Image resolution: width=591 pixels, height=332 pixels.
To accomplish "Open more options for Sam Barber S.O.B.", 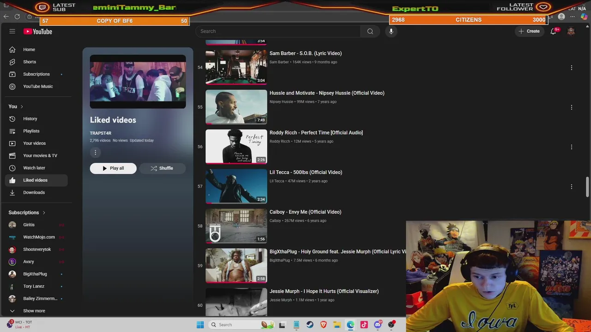I will (572, 68).
